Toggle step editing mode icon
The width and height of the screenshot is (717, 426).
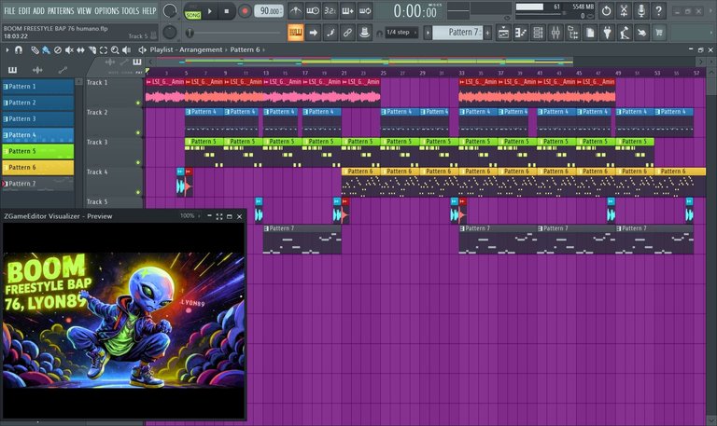click(x=330, y=33)
